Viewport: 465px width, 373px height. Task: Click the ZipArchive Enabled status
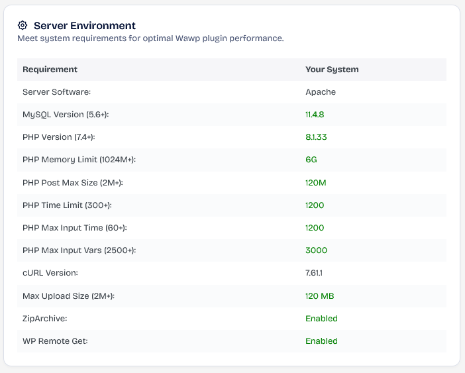click(321, 319)
